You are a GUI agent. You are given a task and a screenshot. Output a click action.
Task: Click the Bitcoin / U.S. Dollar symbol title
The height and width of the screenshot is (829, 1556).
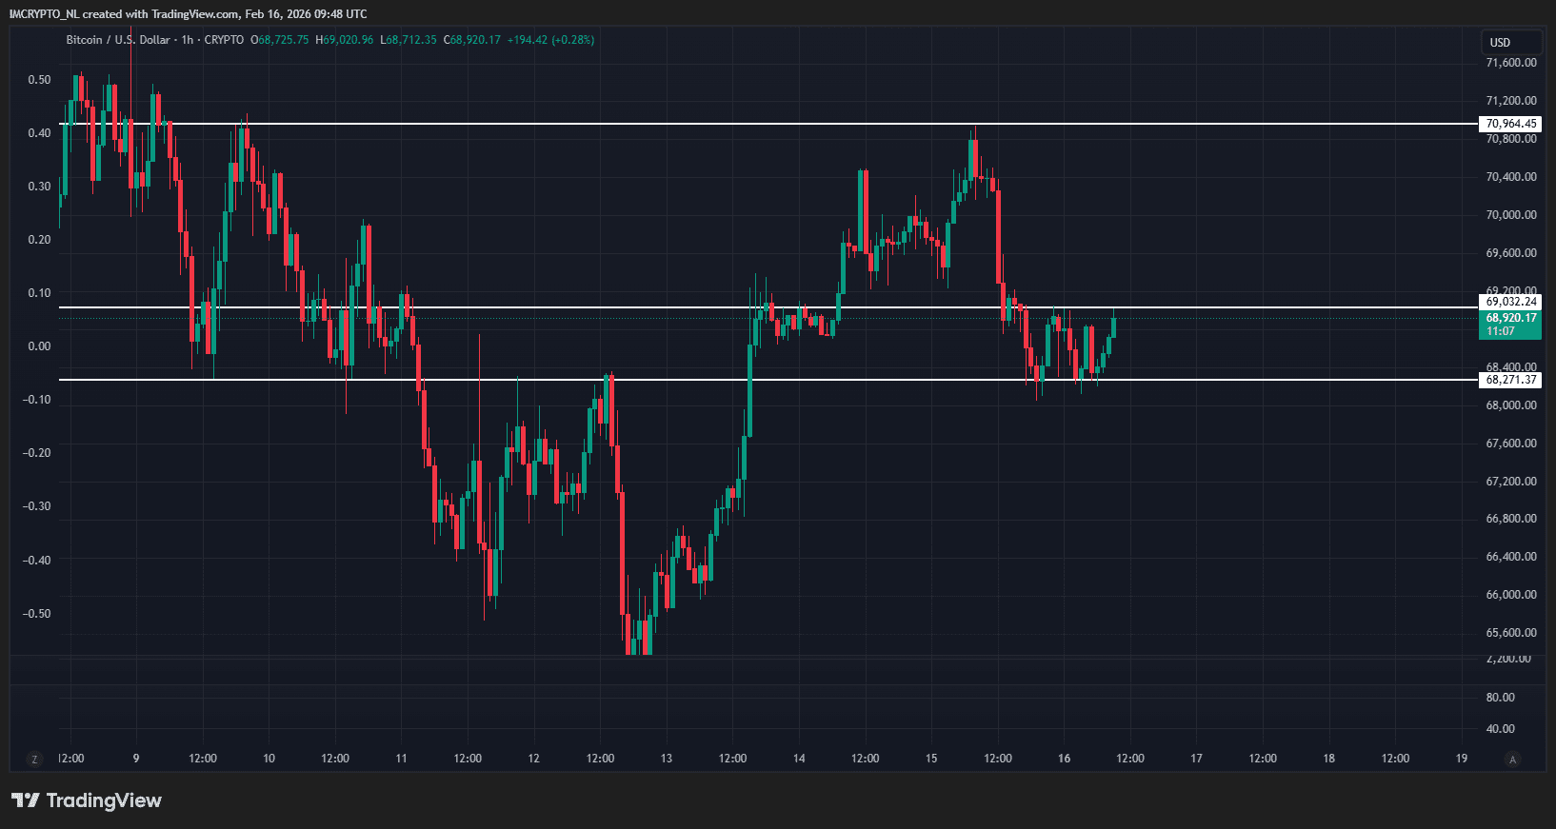point(118,40)
